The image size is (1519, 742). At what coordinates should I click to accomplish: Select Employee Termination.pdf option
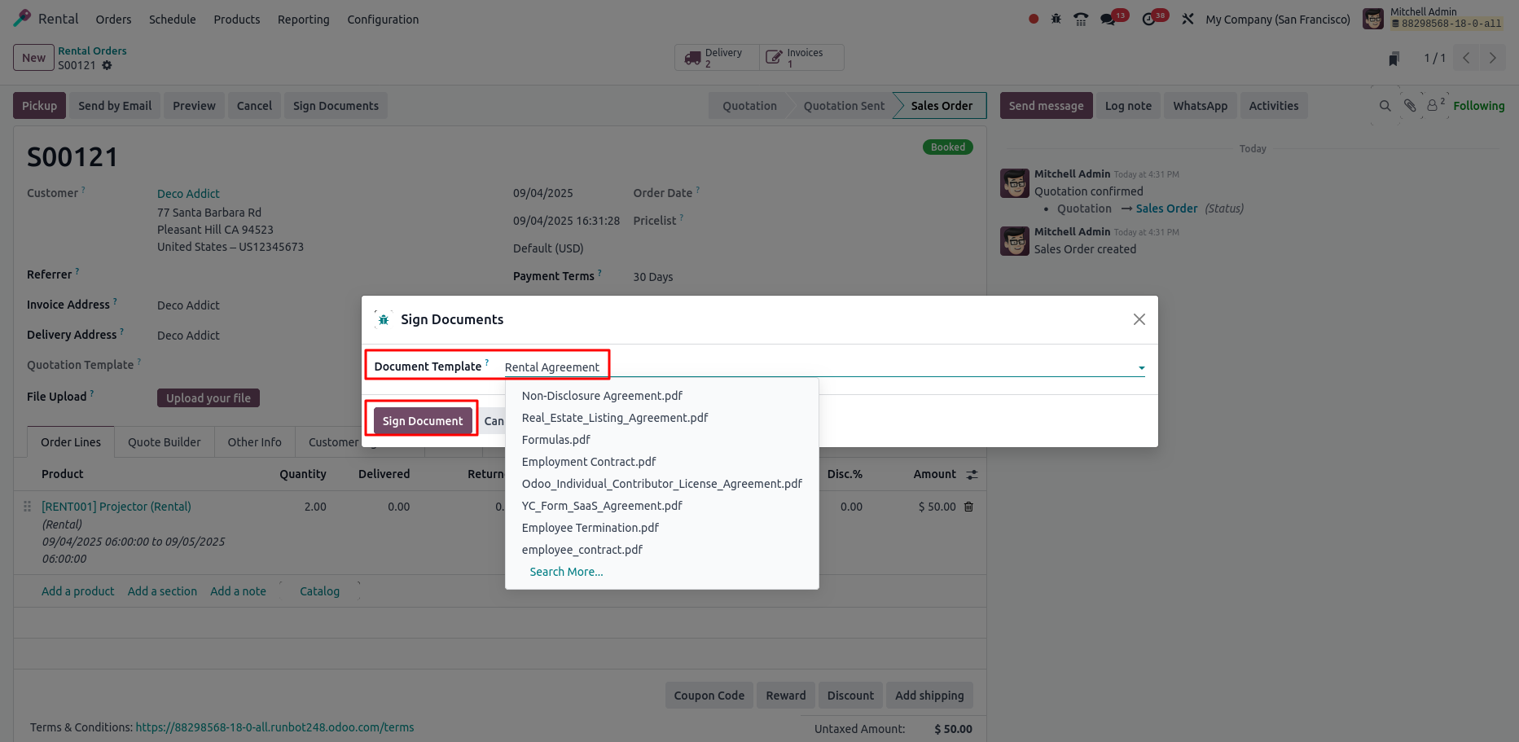pyautogui.click(x=662, y=528)
